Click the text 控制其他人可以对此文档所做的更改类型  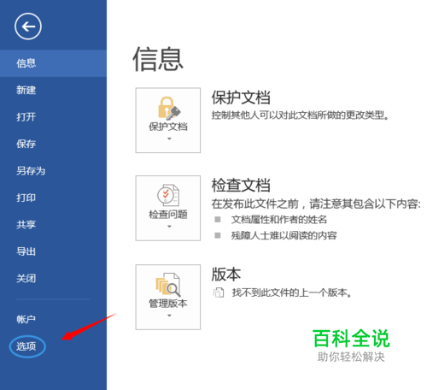(x=300, y=115)
